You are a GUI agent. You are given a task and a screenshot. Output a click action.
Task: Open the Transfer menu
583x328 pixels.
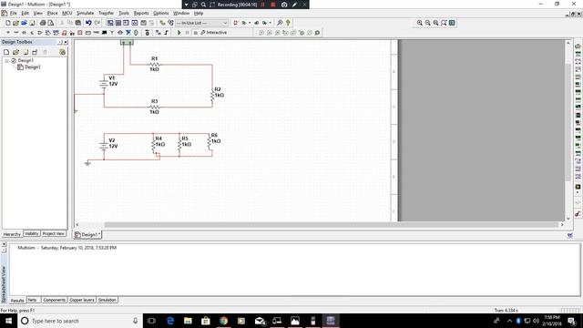106,13
